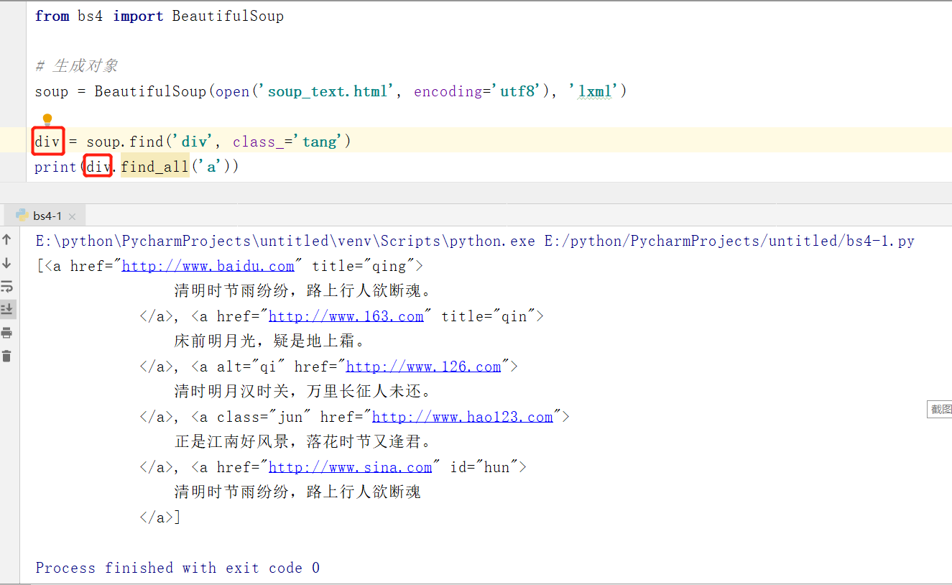The height and width of the screenshot is (585, 952).
Task: Click the print icon in run panel
Action: click(x=7, y=333)
